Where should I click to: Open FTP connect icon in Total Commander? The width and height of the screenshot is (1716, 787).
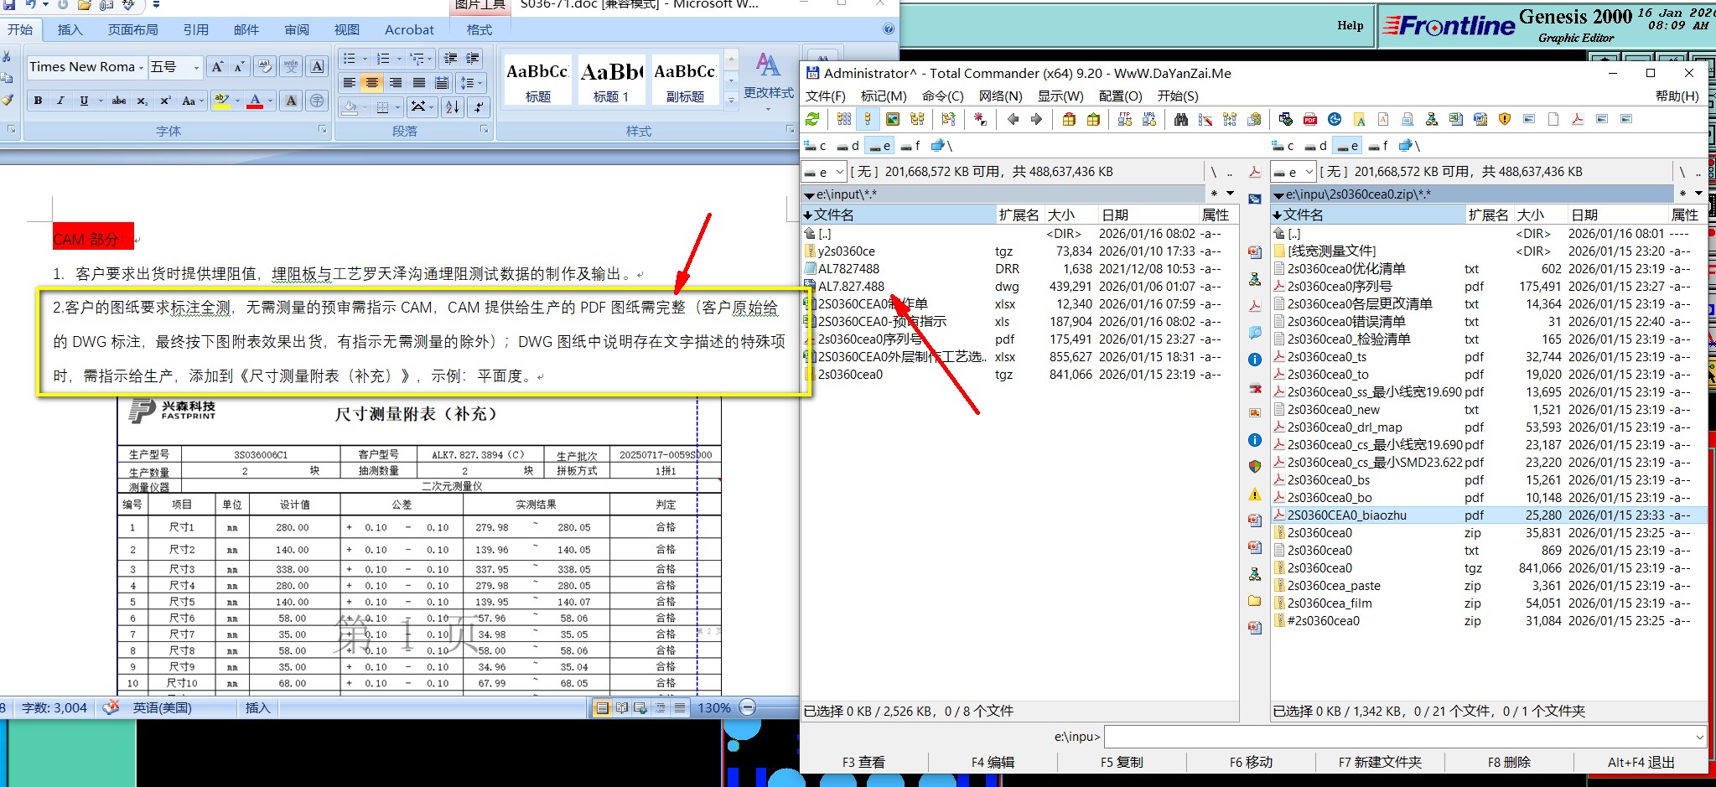pos(1125,119)
